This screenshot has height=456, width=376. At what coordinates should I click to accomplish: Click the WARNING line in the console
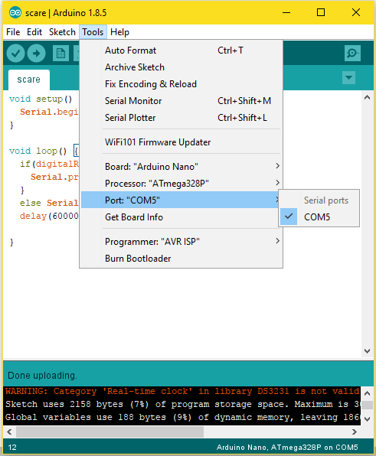(182, 391)
